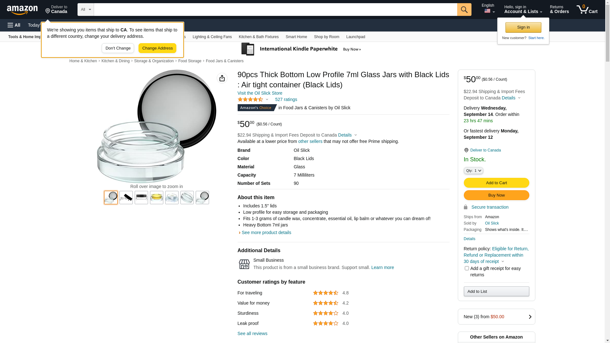Click the Amazon logo home icon
This screenshot has width=610, height=343.
[22, 10]
